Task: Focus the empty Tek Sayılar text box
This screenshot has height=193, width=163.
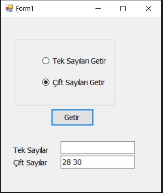Action: [x=98, y=148]
